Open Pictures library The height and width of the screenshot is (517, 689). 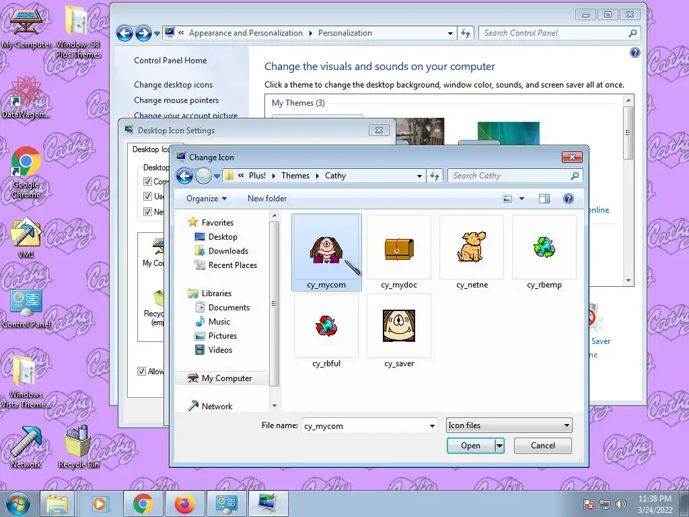pyautogui.click(x=222, y=336)
